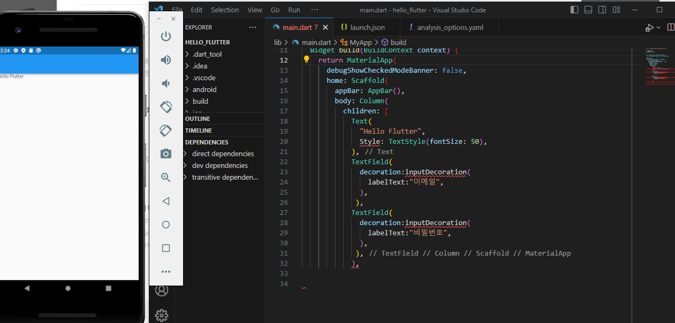Close the emulator toolbar window
The image size is (675, 323).
tap(173, 19)
